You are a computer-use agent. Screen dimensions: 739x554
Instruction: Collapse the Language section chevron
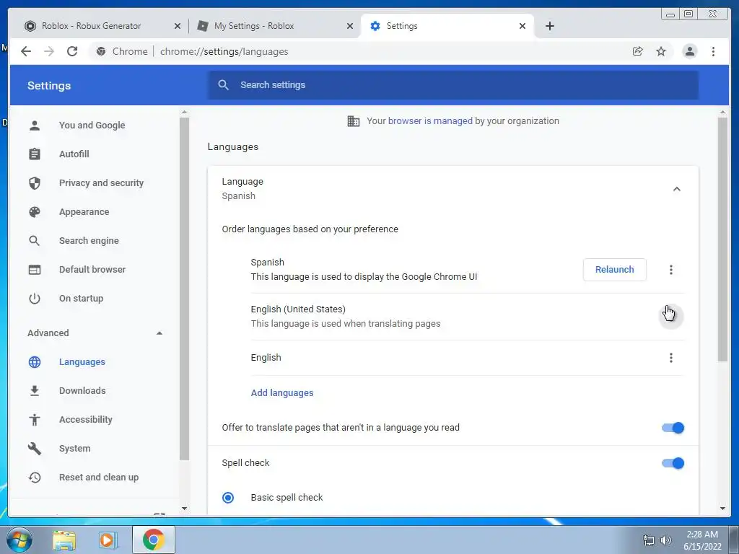677,189
